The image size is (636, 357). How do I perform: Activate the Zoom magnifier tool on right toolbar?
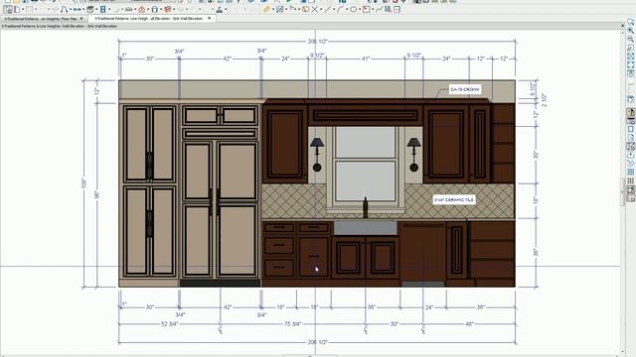tap(631, 21)
